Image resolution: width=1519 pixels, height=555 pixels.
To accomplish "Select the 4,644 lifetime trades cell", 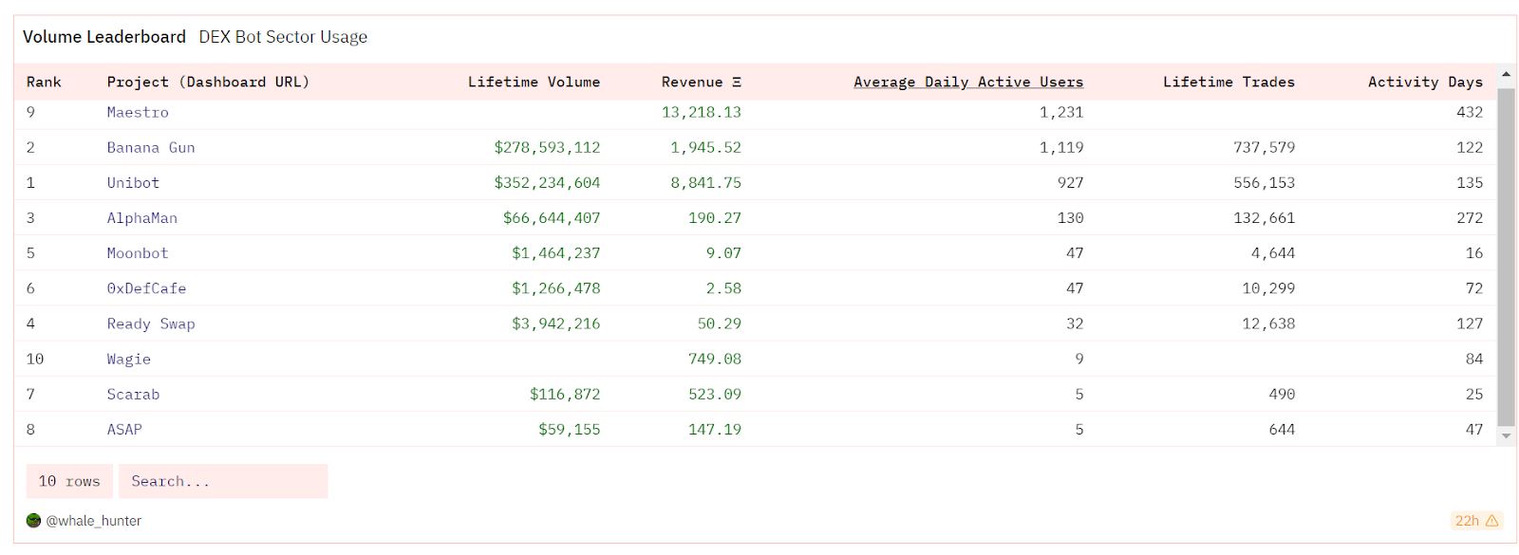I will click(x=1272, y=252).
